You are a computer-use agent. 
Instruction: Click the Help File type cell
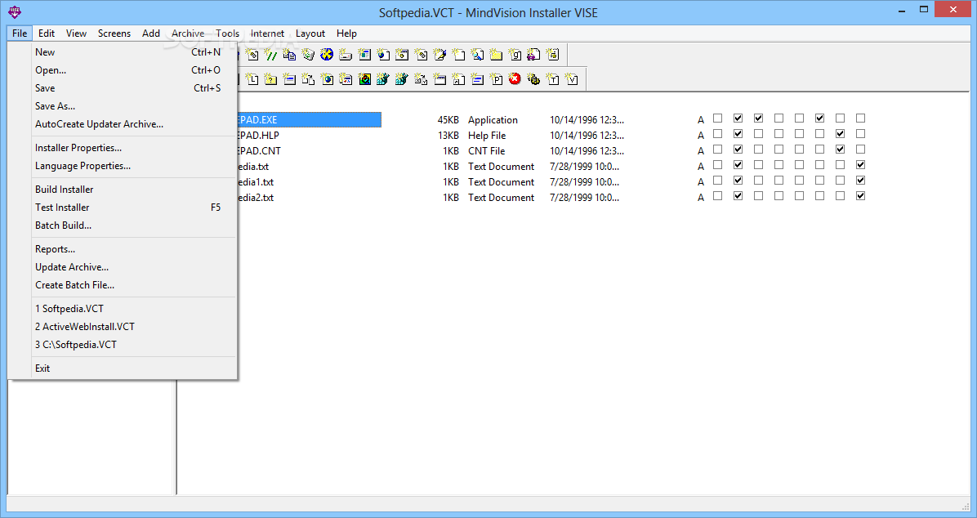click(487, 136)
